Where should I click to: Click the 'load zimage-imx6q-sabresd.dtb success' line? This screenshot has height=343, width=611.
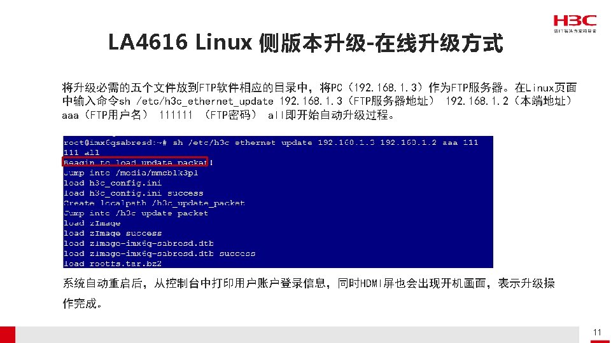click(159, 253)
